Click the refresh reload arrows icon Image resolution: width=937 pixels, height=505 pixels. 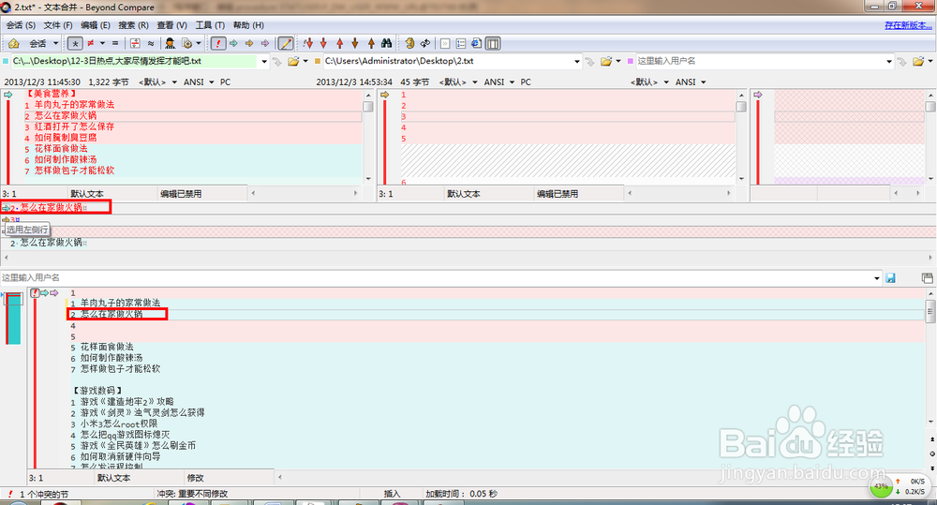(424, 43)
